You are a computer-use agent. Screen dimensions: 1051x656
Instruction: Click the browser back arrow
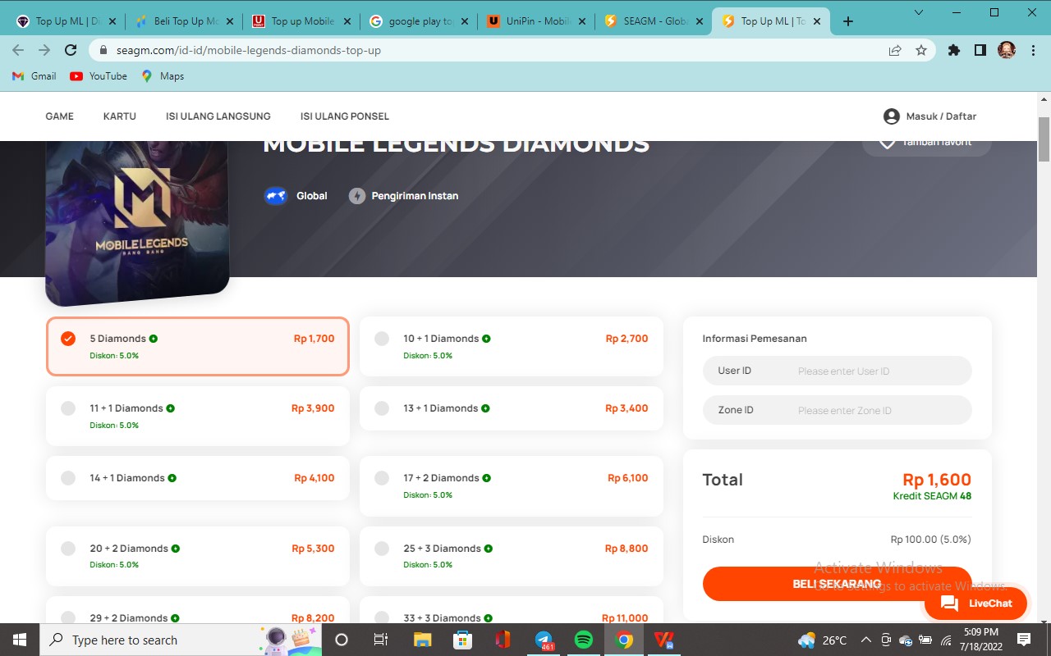pos(18,50)
